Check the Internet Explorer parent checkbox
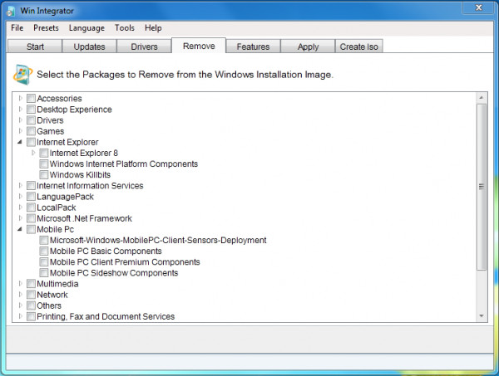 click(31, 142)
